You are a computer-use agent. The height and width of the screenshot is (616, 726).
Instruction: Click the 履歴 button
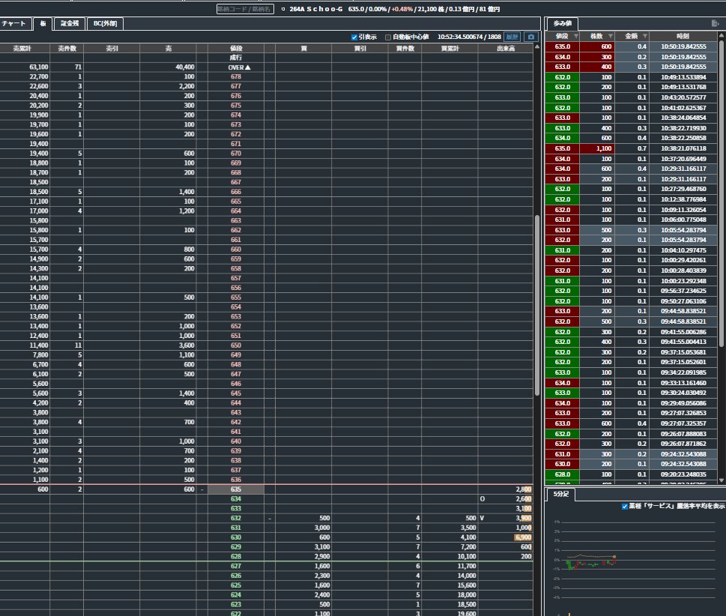[512, 37]
